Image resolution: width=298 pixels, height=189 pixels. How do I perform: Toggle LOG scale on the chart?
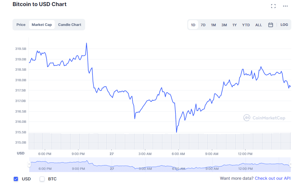point(284,25)
